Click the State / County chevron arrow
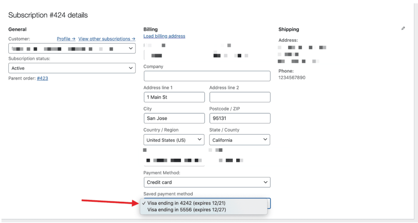Viewport: 418px width, 223px height. (265, 140)
